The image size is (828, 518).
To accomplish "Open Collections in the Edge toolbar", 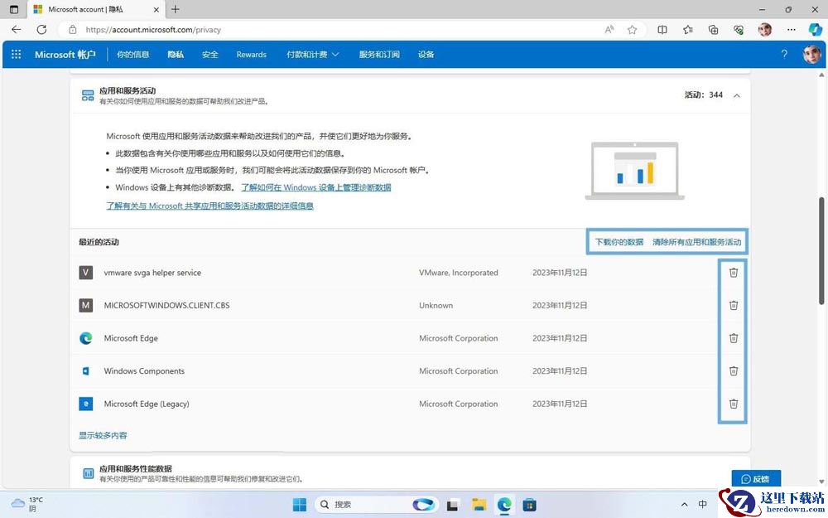I will pyautogui.click(x=714, y=30).
